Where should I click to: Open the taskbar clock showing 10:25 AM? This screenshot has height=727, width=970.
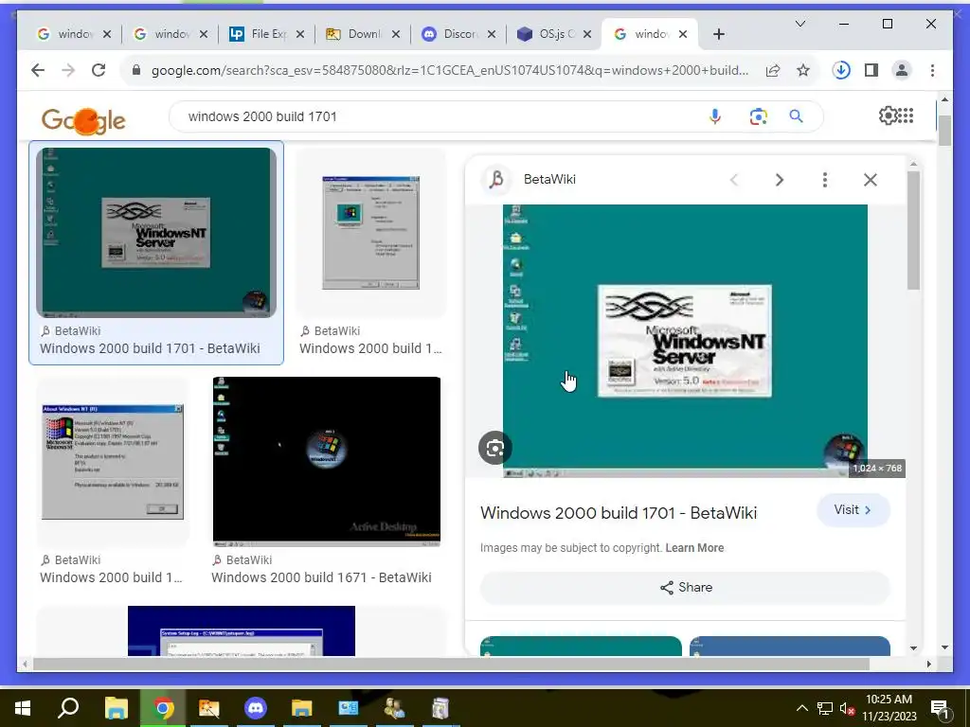coord(889,708)
